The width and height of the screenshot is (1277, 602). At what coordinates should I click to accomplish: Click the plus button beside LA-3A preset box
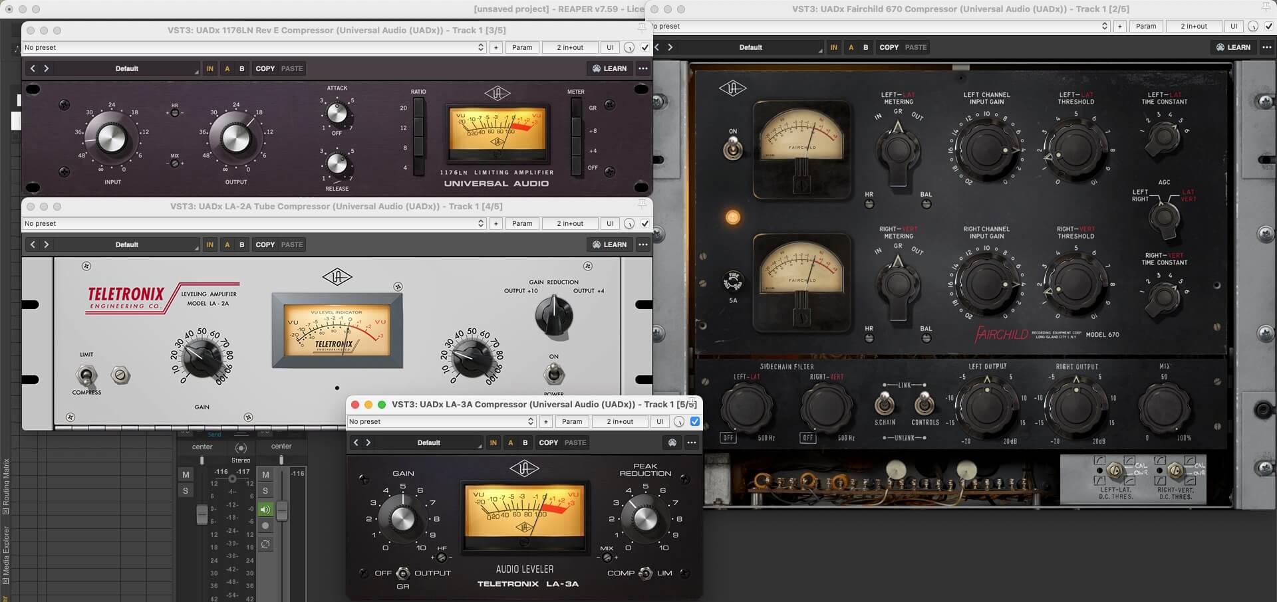coord(546,421)
